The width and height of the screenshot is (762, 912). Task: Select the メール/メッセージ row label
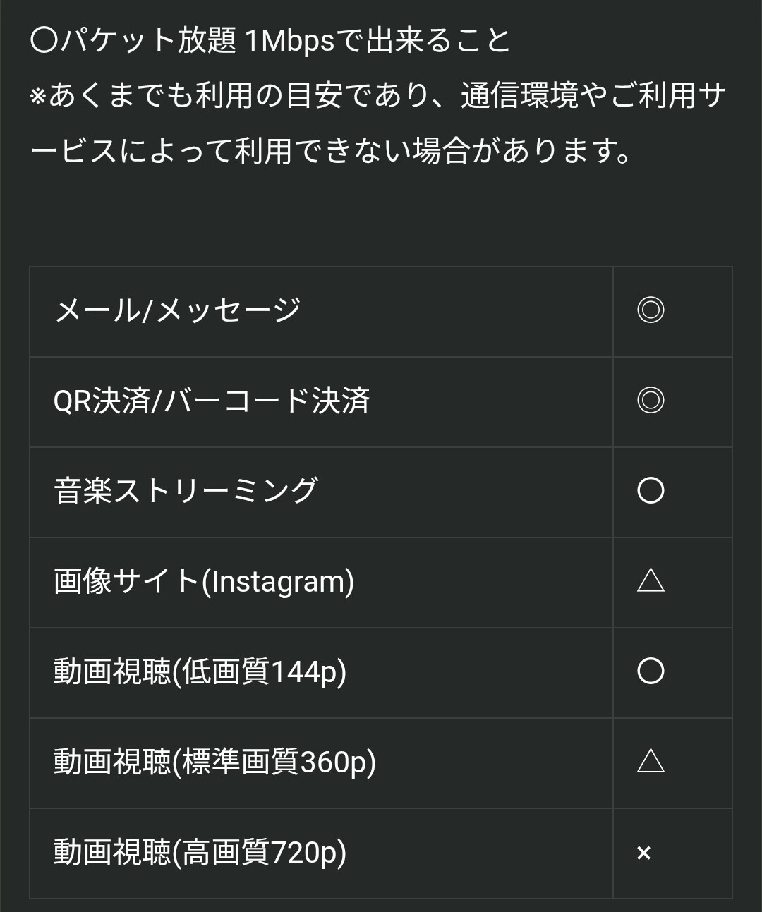tap(178, 310)
